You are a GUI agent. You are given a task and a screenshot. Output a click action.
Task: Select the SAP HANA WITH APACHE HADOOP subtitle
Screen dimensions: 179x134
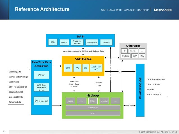[x=125, y=10]
